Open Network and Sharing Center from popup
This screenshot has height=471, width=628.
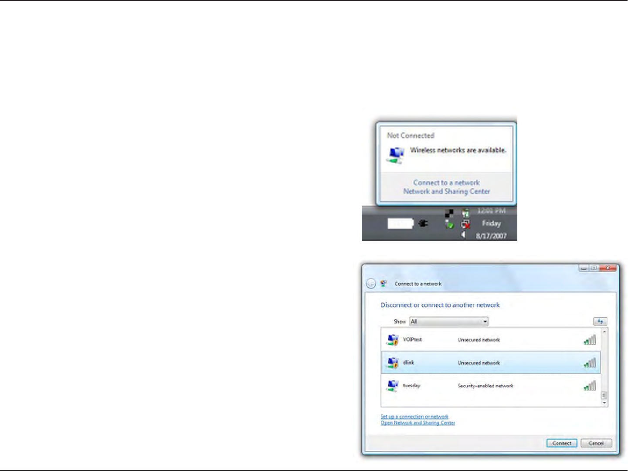click(447, 191)
